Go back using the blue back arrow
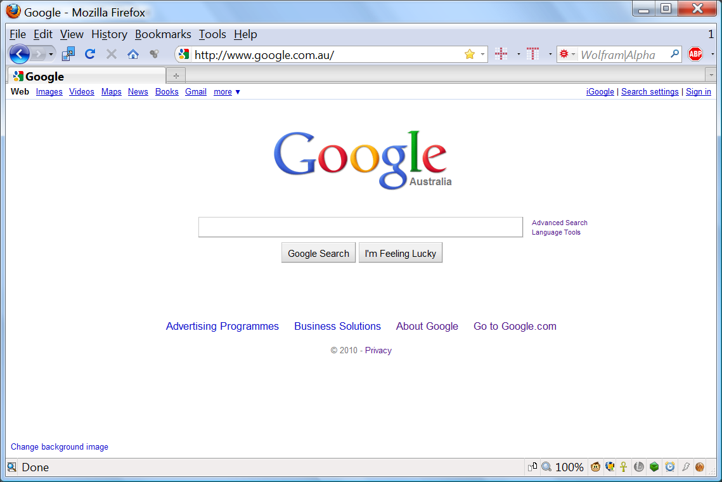722x482 pixels. tap(20, 55)
